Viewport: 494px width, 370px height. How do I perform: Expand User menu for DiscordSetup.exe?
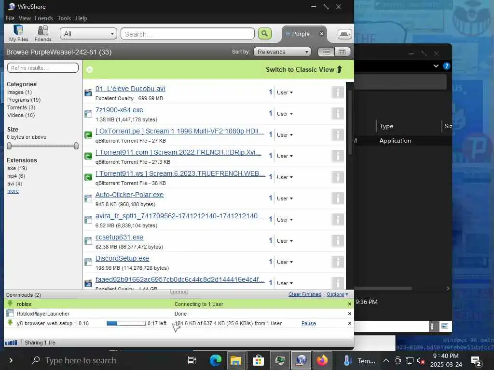click(285, 262)
